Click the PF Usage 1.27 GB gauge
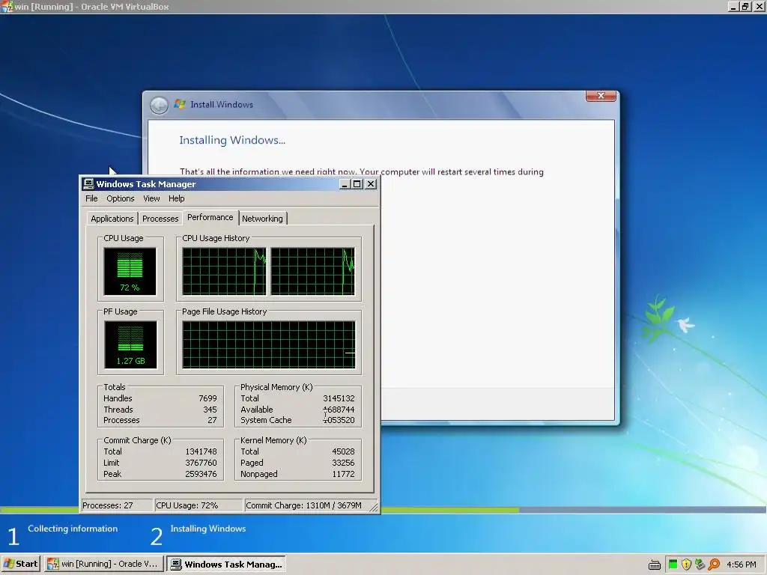Viewport: 767px width, 575px height. click(x=130, y=344)
